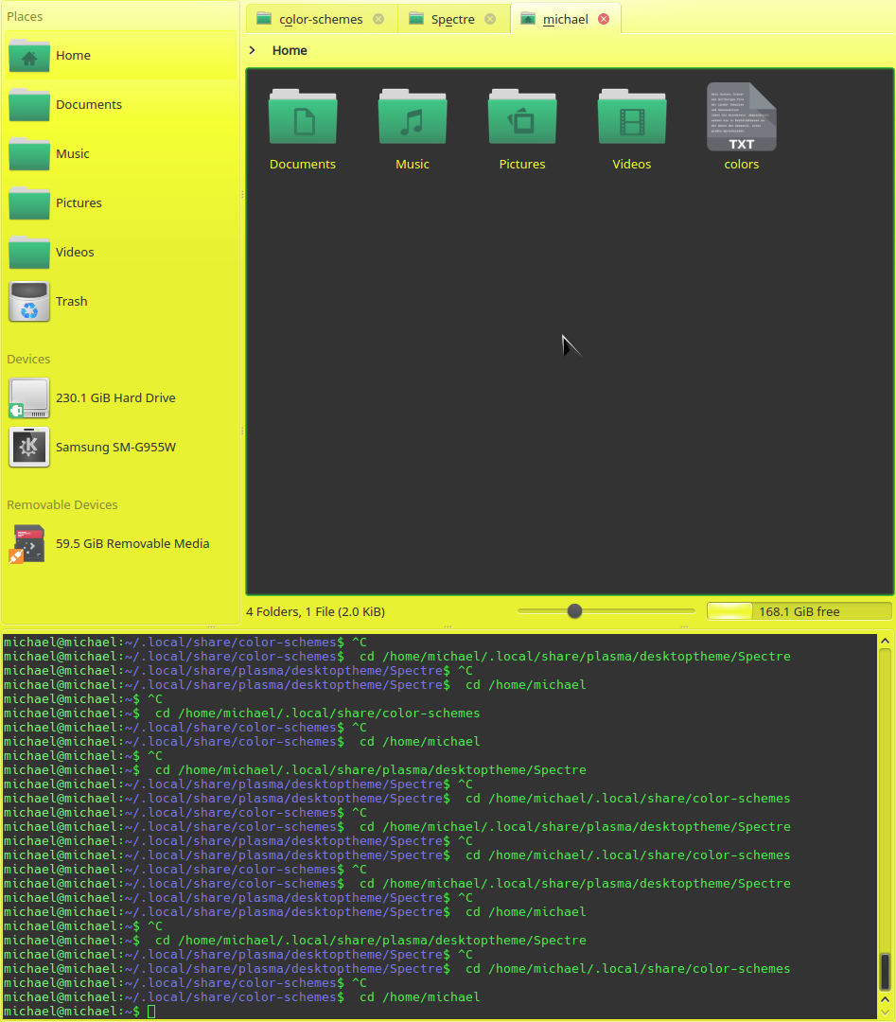Select the 59.5 GiB Removable Media
896x1022 pixels.
120,543
